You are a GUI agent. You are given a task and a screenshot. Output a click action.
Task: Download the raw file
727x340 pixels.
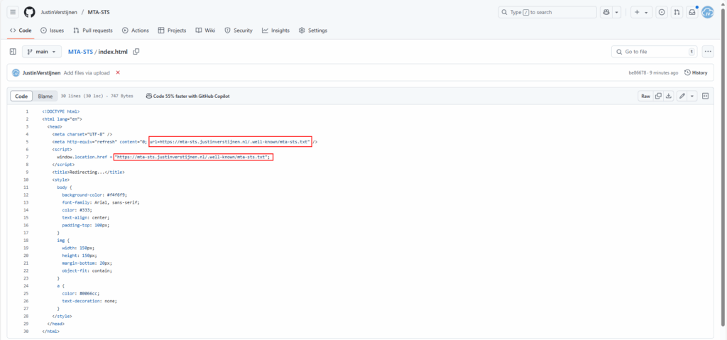(669, 96)
